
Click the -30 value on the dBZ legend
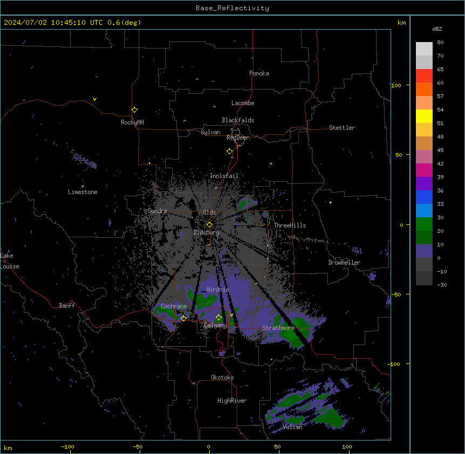[x=442, y=285]
